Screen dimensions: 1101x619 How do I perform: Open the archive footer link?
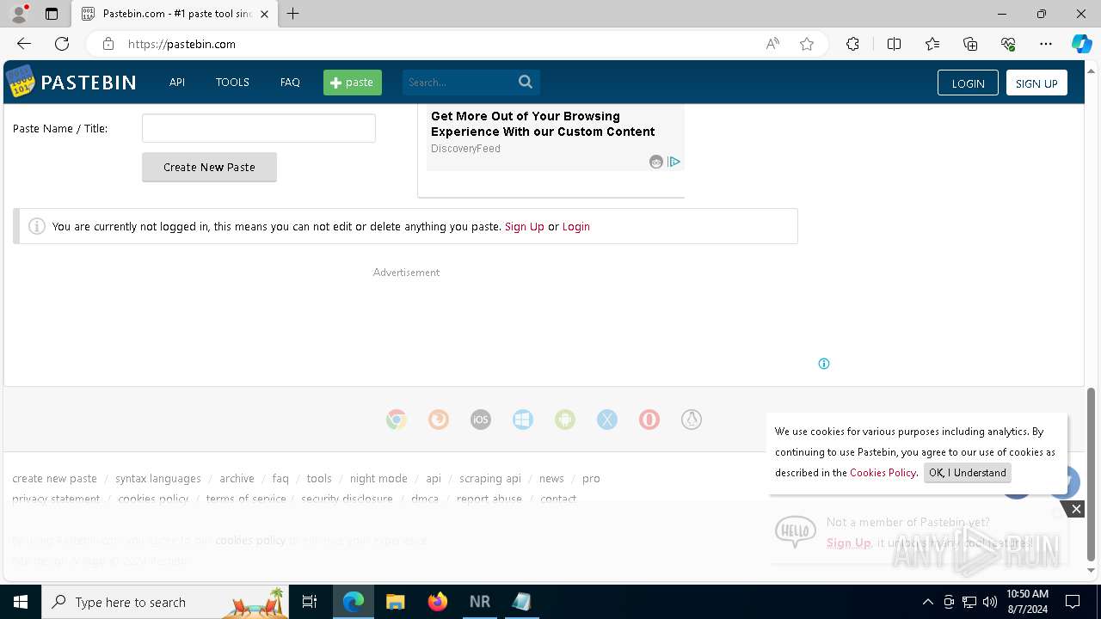coord(237,479)
